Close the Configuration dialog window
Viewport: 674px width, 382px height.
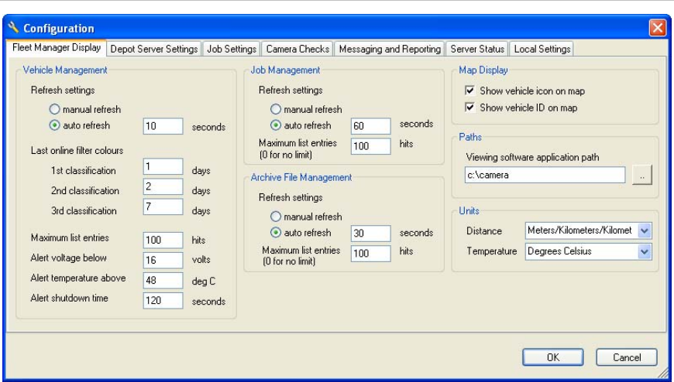(657, 28)
